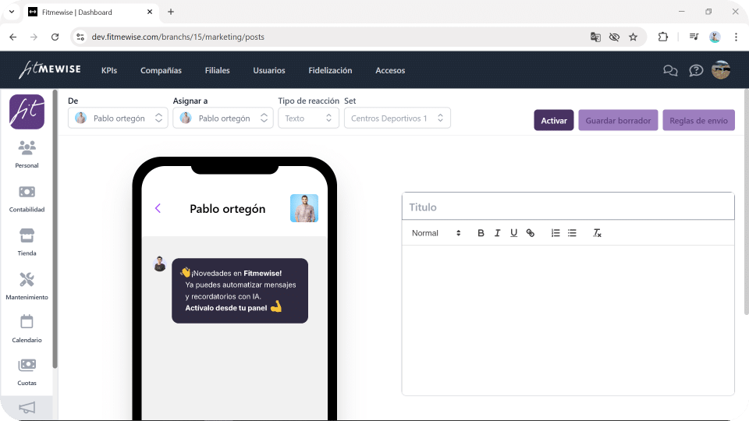Toggle underline formatting in the editor
Screen dimensions: 749x421
pos(513,233)
